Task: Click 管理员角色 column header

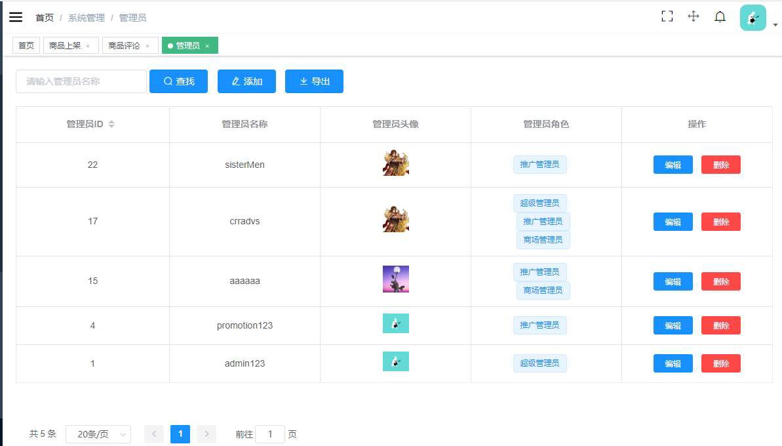Action: pos(546,124)
